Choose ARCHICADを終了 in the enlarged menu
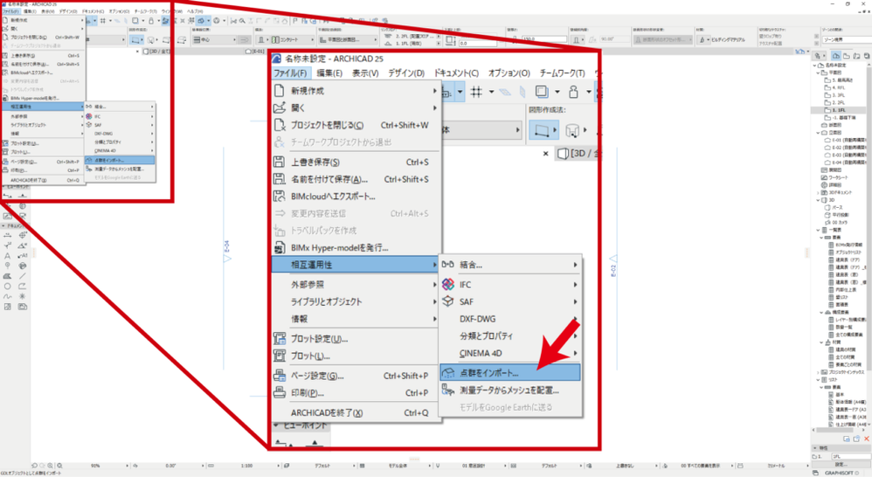Viewport: 872px width, 477px height. 356,412
